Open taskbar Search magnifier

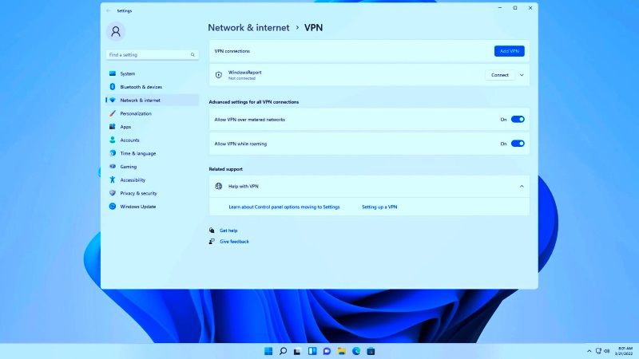283,351
